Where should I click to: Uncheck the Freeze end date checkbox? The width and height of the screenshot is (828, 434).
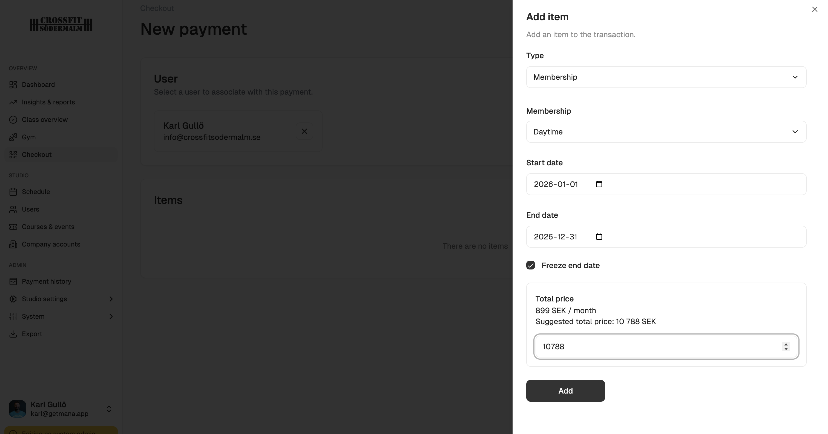[531, 265]
